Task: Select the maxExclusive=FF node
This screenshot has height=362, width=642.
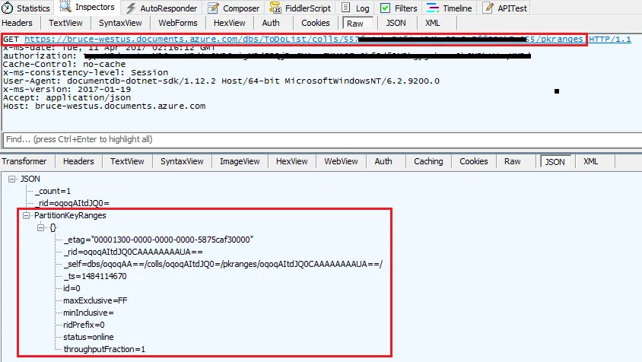Action: pos(95,300)
